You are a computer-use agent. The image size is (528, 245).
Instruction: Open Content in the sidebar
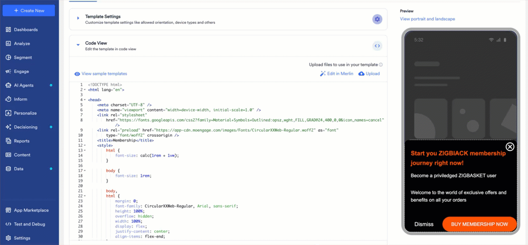pos(22,155)
